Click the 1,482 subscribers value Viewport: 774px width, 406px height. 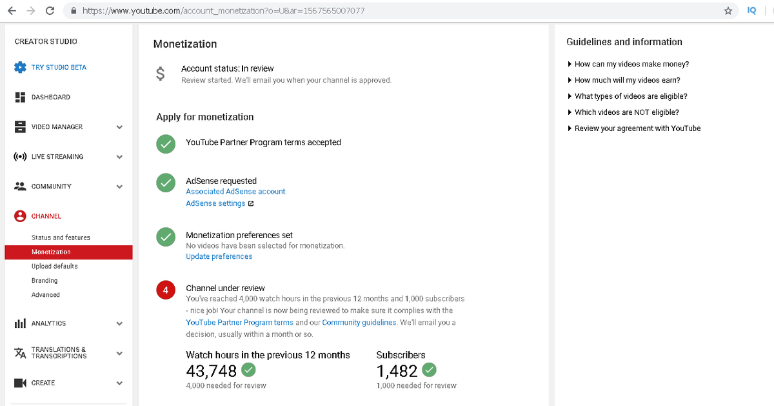[x=397, y=371]
